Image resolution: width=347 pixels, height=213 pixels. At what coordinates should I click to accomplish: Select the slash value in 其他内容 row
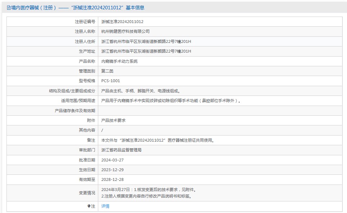tap(102, 130)
